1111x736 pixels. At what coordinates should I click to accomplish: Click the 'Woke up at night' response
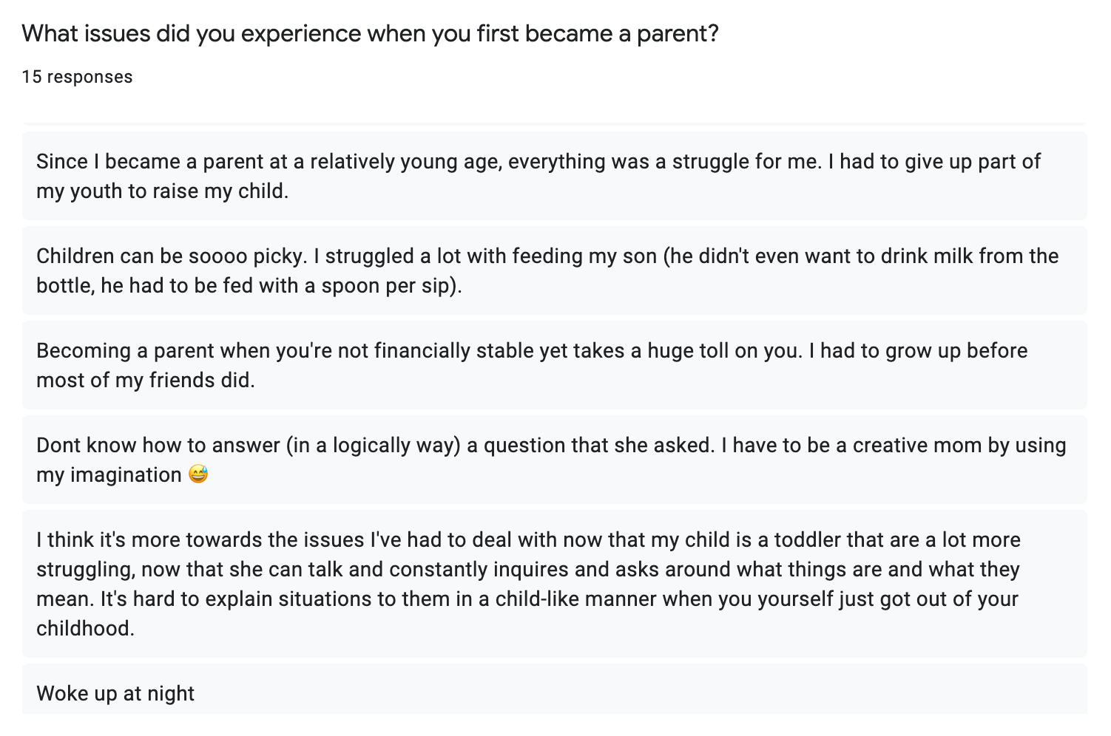tap(115, 693)
